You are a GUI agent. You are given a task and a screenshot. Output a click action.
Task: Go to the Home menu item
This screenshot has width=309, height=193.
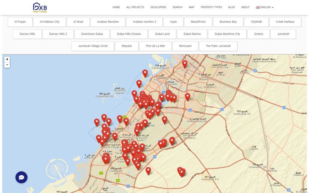tap(116, 7)
